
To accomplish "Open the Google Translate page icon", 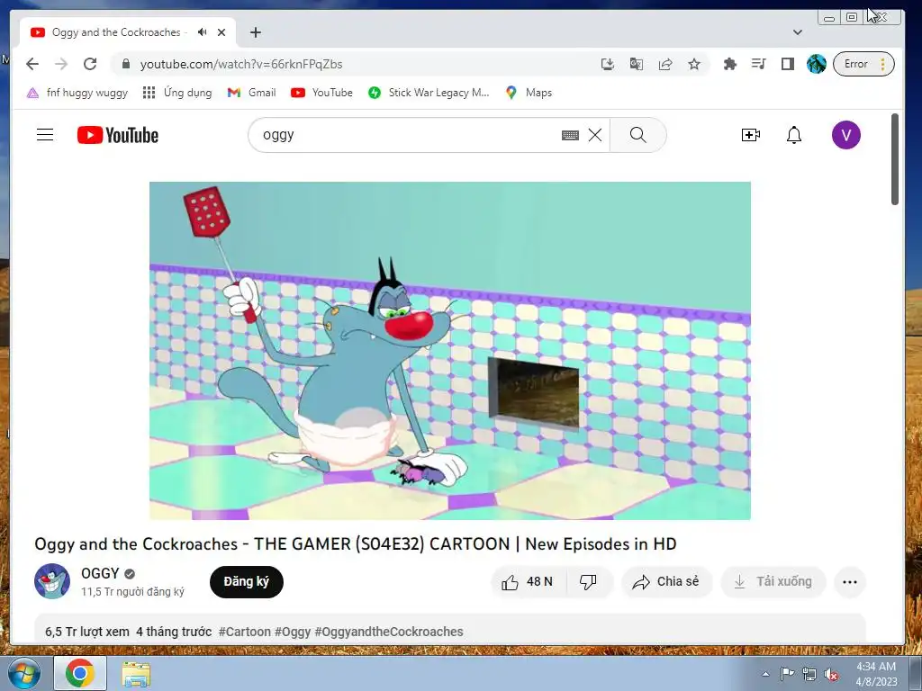I will [x=637, y=64].
